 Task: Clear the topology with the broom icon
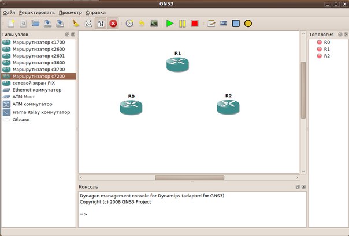pos(76,23)
